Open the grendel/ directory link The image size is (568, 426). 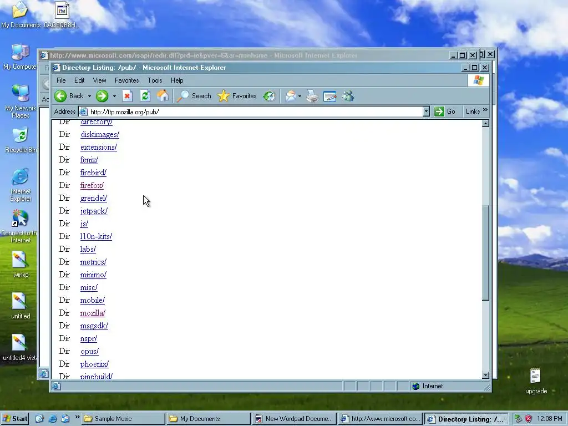93,198
